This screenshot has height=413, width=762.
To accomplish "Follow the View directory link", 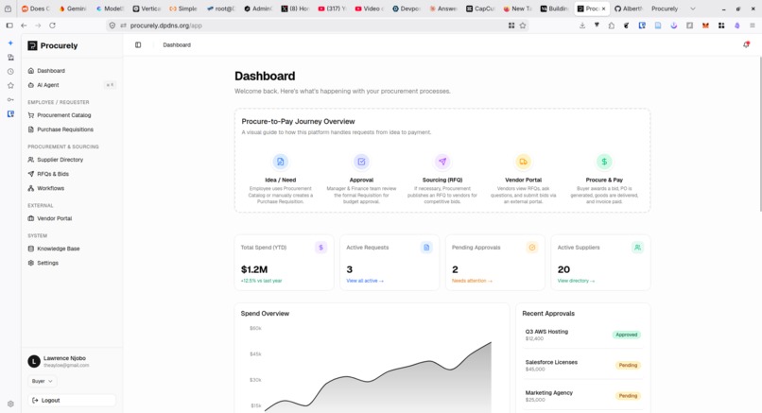I will click(x=576, y=281).
